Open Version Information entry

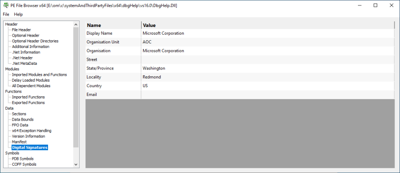28,136
